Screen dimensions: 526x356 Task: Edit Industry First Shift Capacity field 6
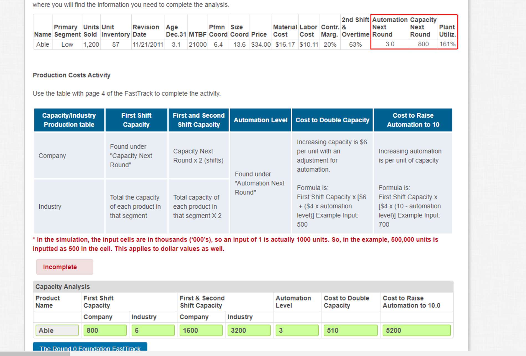click(x=153, y=330)
